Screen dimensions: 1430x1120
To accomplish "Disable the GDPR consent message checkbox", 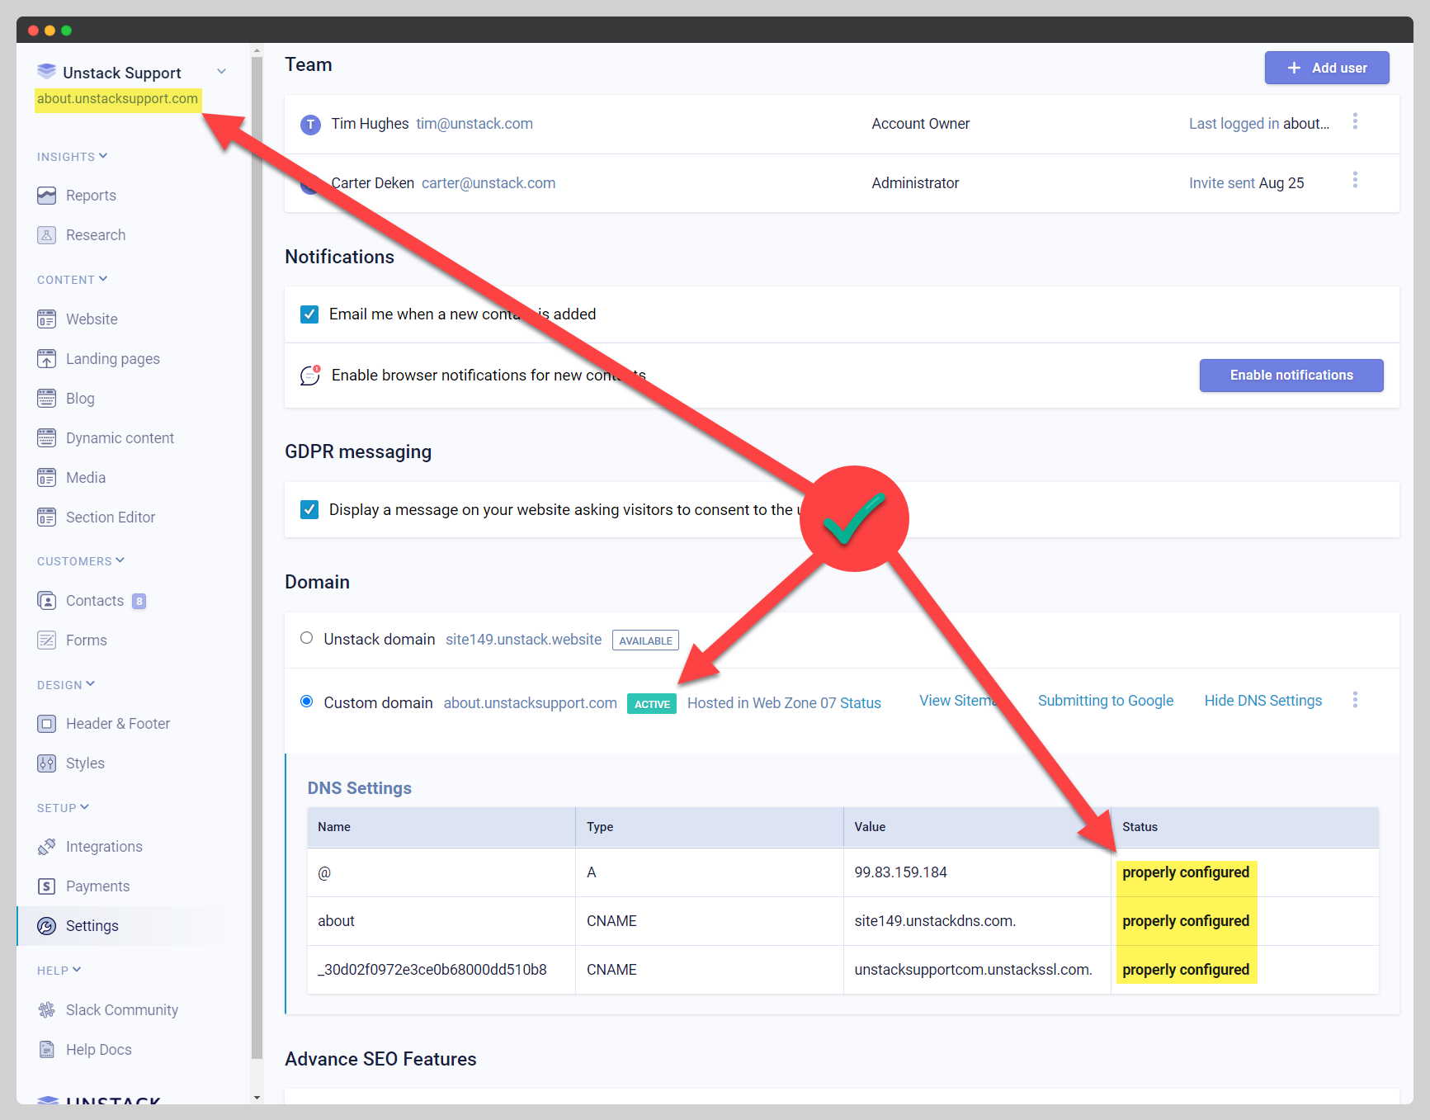I will pos(309,509).
